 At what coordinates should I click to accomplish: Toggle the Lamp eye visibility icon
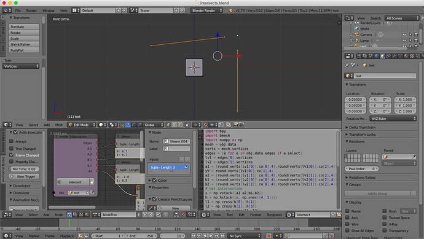[404, 41]
